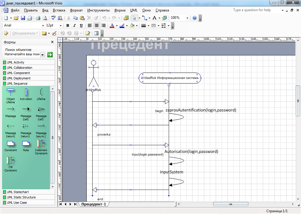Open a file with the Open folder icon
Screen dimensions: 301x214
pos(16,18)
